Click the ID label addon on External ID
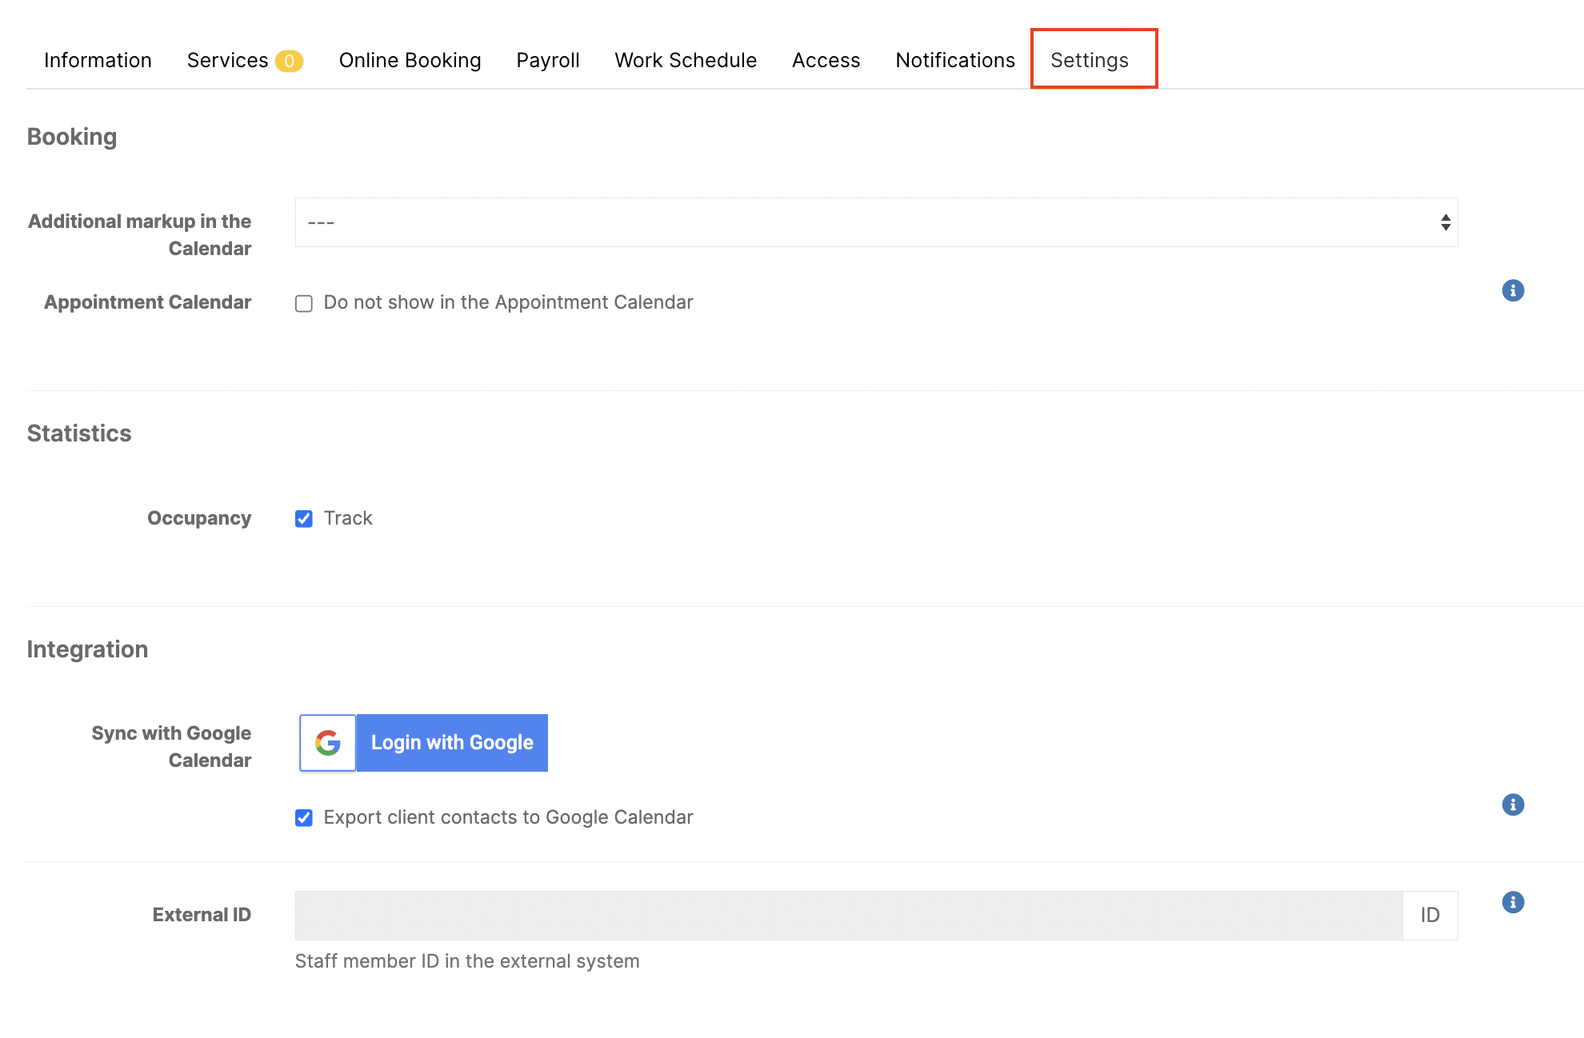This screenshot has height=1038, width=1584. pyautogui.click(x=1430, y=916)
